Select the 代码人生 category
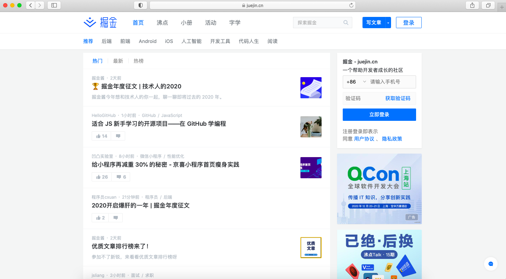The image size is (506, 279). pos(249,41)
